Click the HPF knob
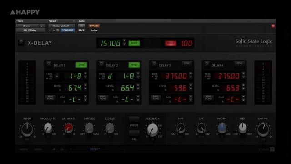This screenshot has height=164, width=291. coord(181,128)
